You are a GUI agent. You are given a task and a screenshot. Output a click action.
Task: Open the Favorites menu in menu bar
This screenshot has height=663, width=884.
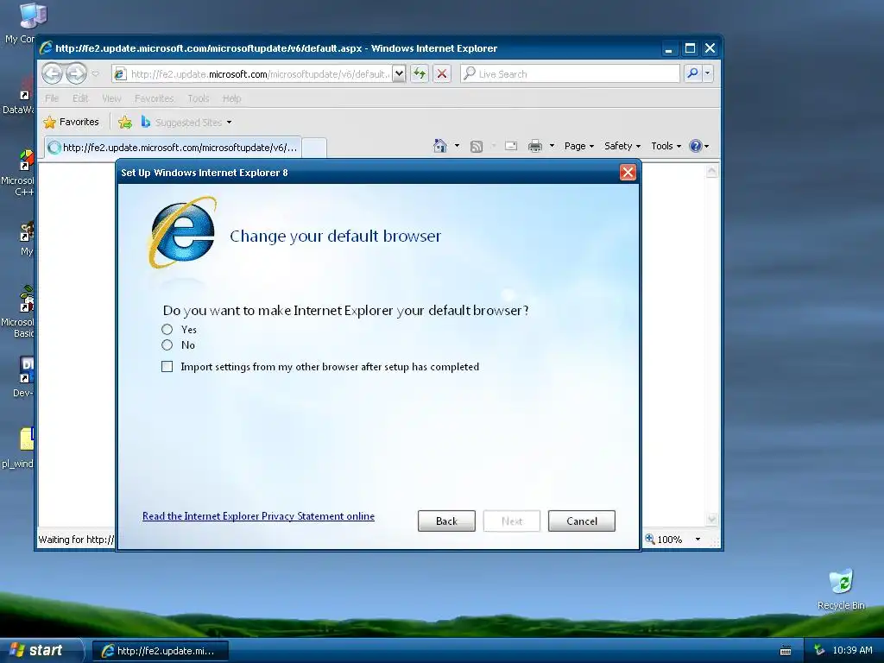pyautogui.click(x=154, y=98)
